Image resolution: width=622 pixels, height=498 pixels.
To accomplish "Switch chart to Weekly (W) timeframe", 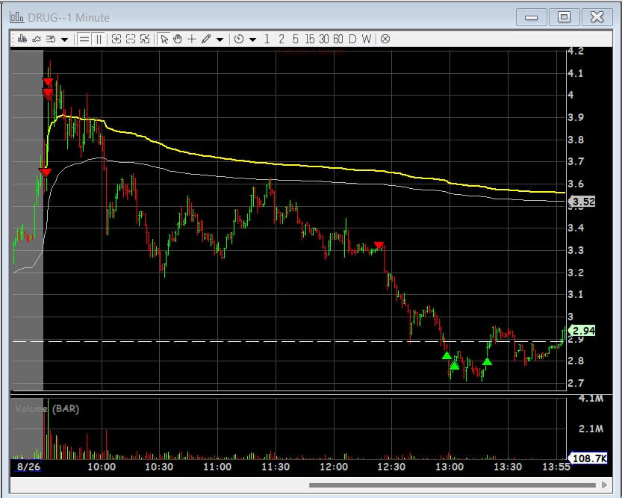I will pyautogui.click(x=366, y=39).
